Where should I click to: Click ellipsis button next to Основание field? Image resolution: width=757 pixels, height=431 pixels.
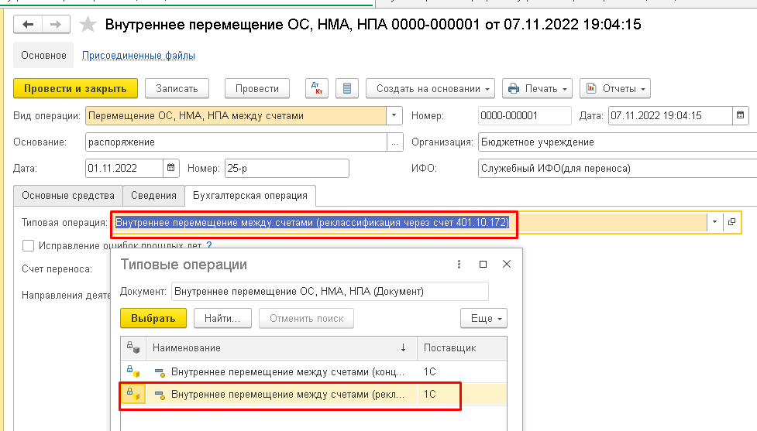(x=396, y=142)
